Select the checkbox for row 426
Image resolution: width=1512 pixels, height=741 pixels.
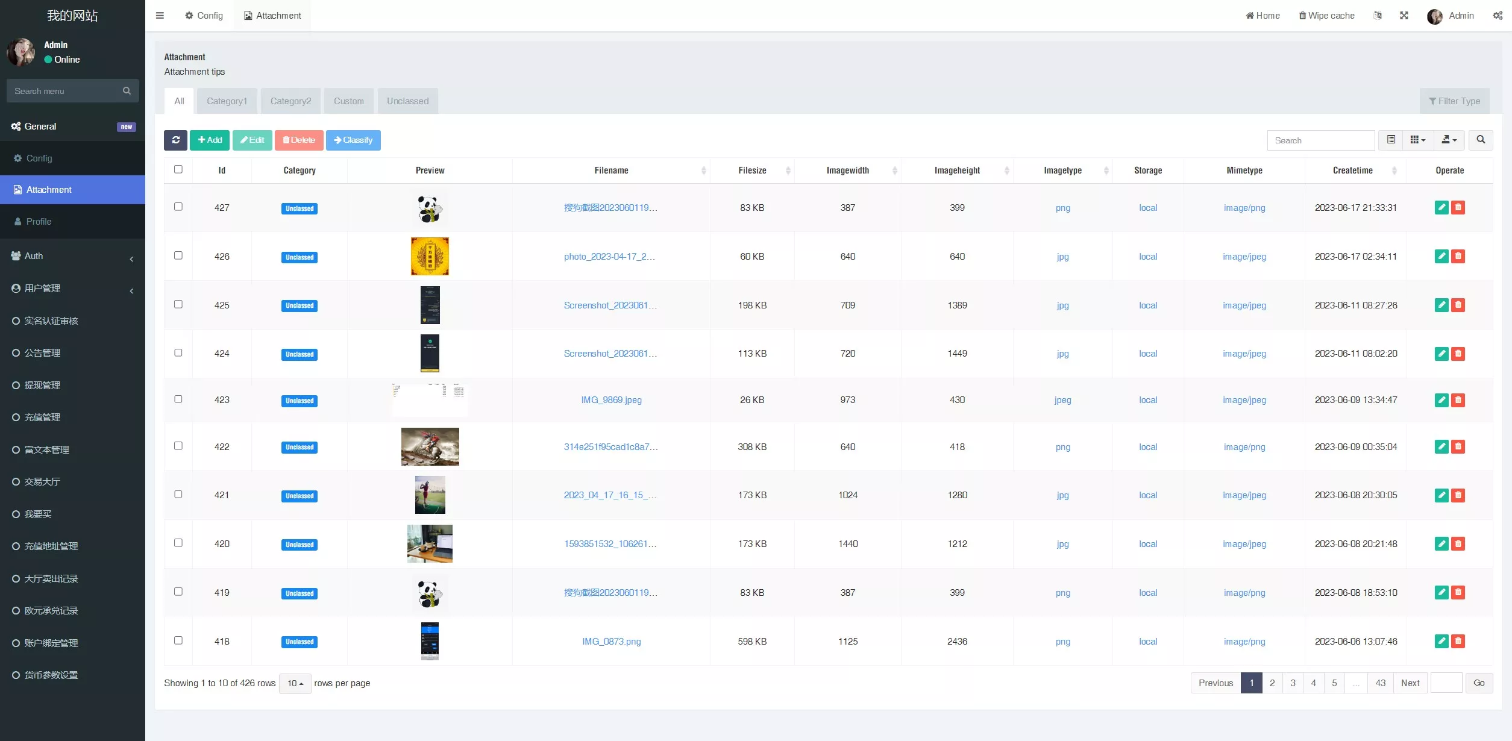click(x=178, y=255)
